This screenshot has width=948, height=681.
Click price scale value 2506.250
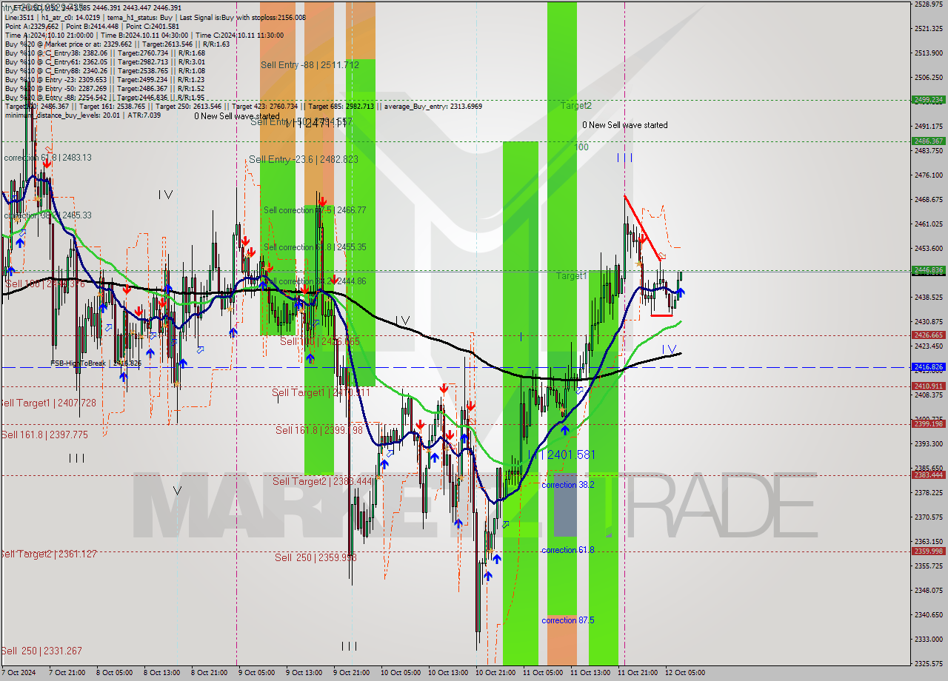[928, 78]
